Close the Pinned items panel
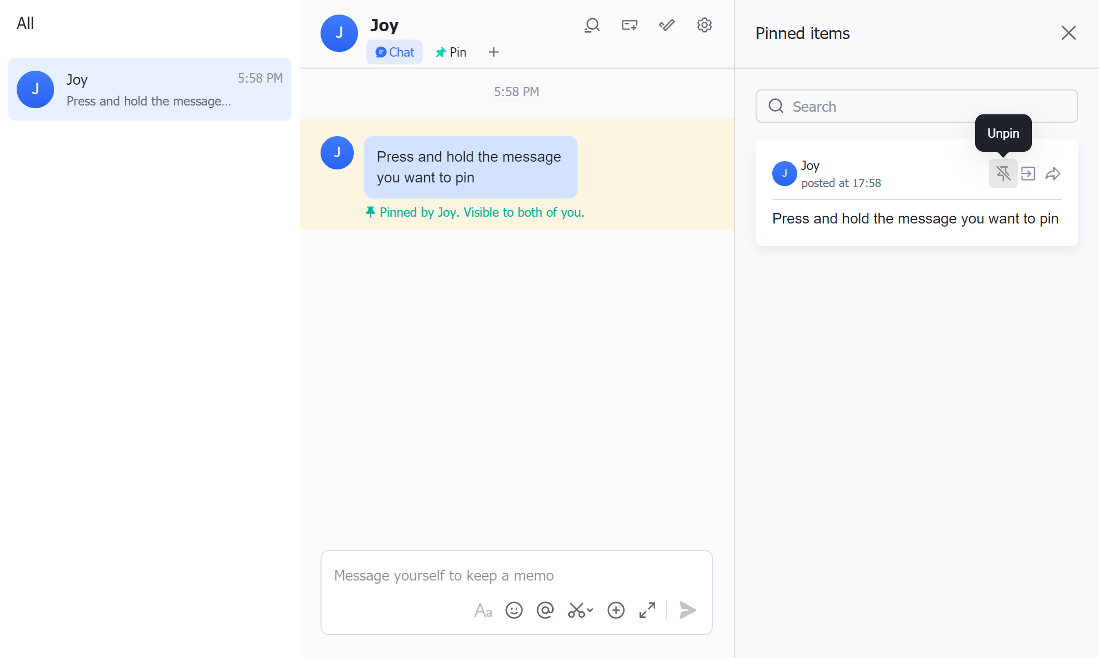 pyautogui.click(x=1069, y=33)
